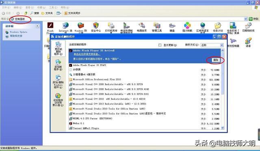This screenshot has height=151, width=260.
Task: Select Add New Programs (添加新程序) sidebar button
Action: click(58, 65)
